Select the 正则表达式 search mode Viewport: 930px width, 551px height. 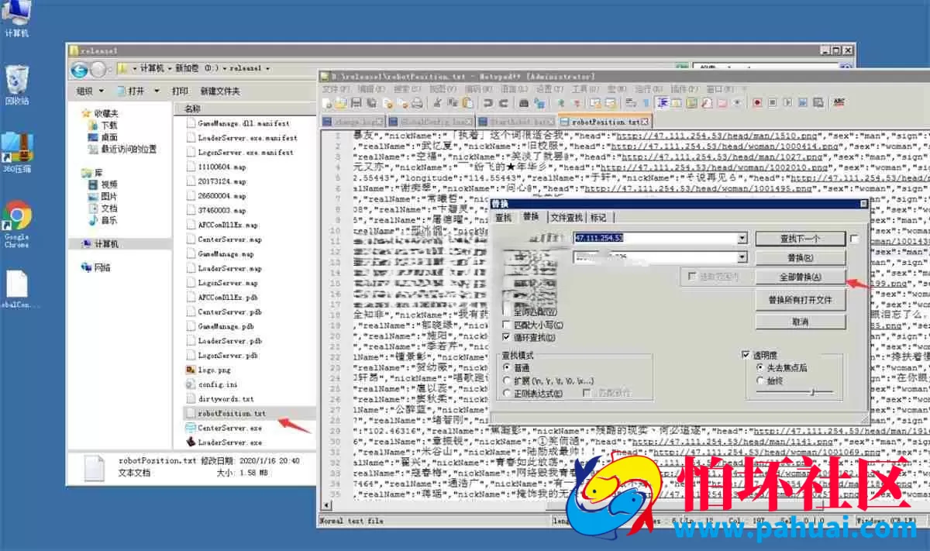click(508, 393)
